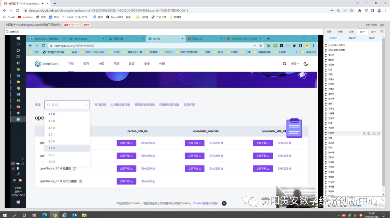
Task: Go back in the inner opengauss.org browser
Action: [x=30, y=46]
